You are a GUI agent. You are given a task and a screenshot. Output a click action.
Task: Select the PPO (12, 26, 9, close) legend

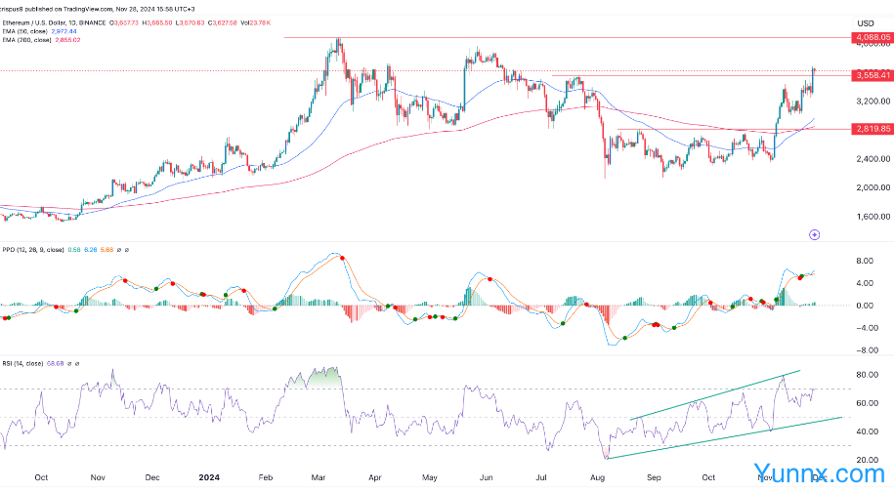tap(29, 251)
